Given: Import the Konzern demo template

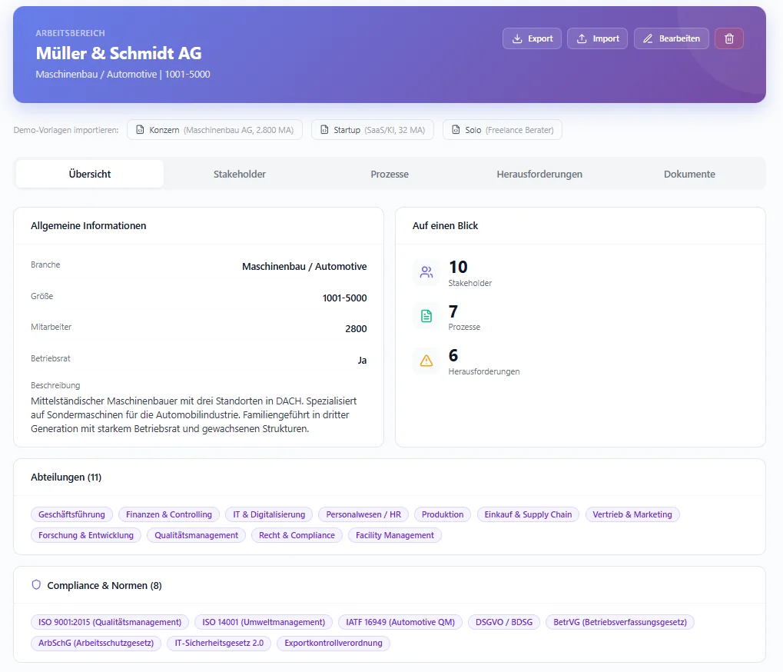Looking at the screenshot, I should click(214, 130).
